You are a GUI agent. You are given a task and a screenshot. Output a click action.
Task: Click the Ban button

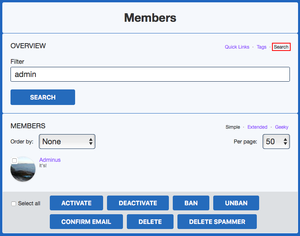pyautogui.click(x=191, y=203)
